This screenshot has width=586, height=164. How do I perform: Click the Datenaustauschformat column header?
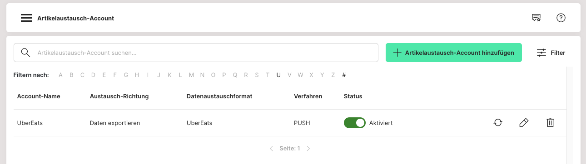point(219,96)
